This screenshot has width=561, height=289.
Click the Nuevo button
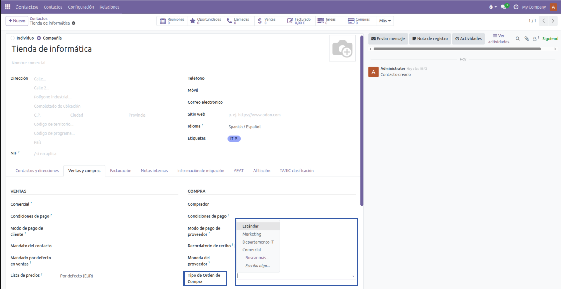tap(17, 21)
